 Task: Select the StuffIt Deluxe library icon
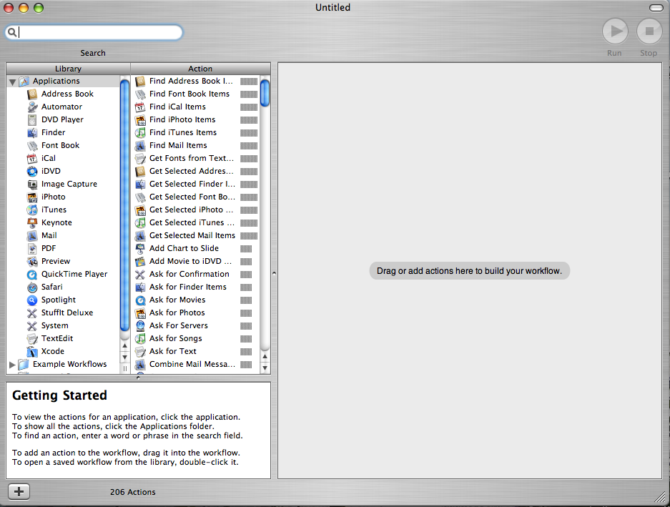coord(32,313)
